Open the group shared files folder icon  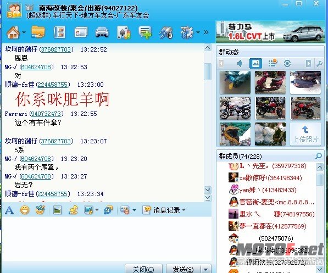tap(38, 32)
